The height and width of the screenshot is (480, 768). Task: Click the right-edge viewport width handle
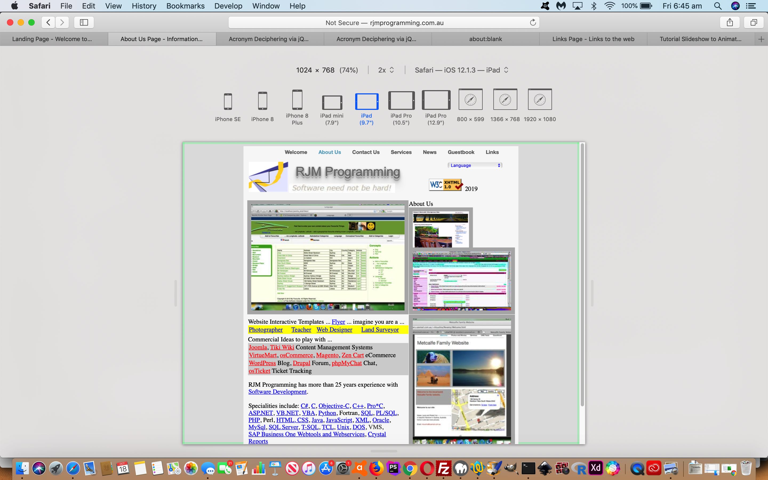coord(592,293)
